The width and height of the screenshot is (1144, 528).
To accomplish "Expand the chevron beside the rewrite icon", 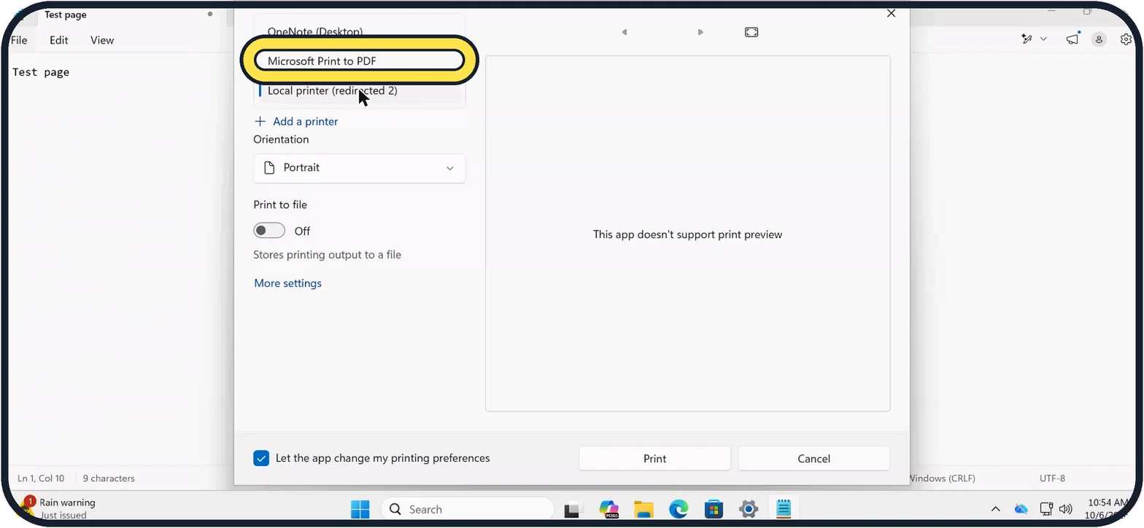I will coord(1043,39).
